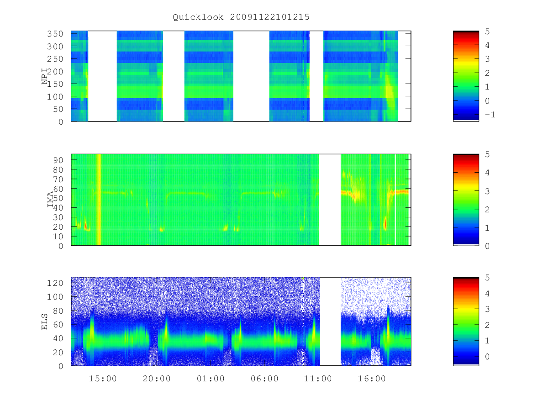Click the 20:00 time axis label
The height and width of the screenshot is (411, 548).
157,379
